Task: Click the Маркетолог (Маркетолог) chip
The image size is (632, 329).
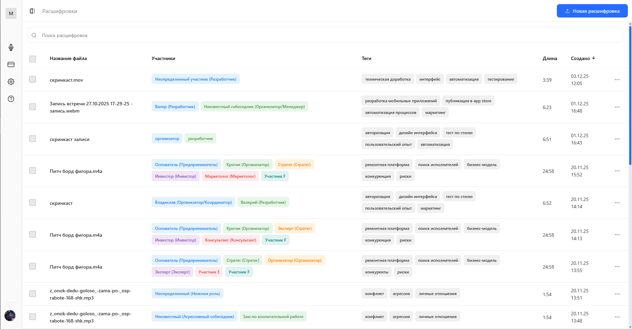Action: click(230, 176)
